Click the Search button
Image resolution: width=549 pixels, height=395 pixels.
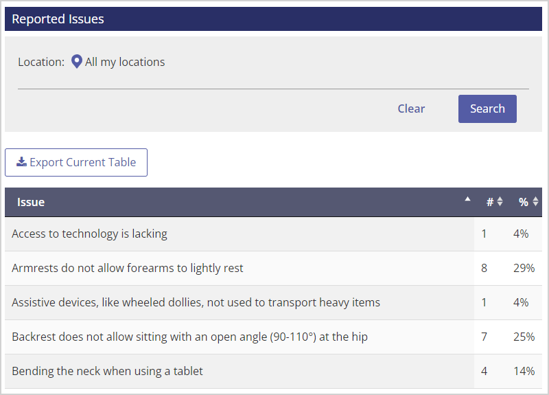point(487,109)
